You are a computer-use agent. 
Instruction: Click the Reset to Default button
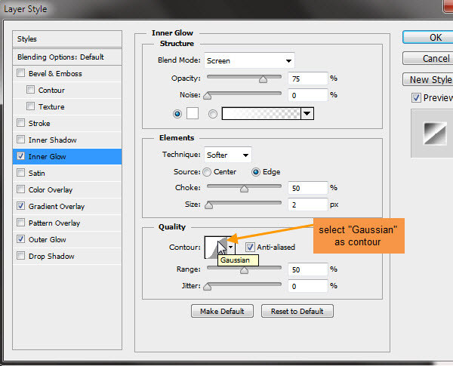coord(297,311)
